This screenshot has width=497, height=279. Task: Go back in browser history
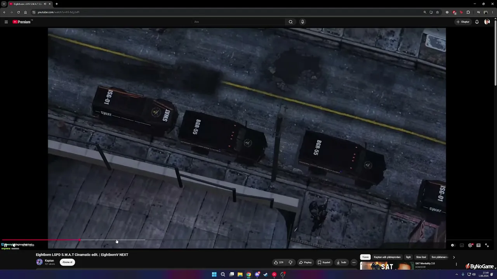click(4, 12)
